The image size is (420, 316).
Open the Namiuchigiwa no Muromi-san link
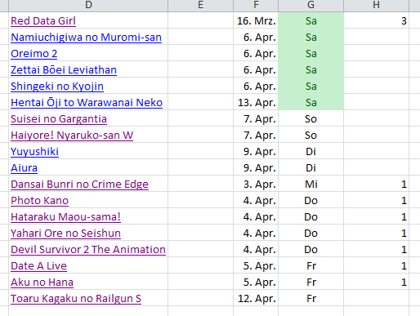point(86,38)
